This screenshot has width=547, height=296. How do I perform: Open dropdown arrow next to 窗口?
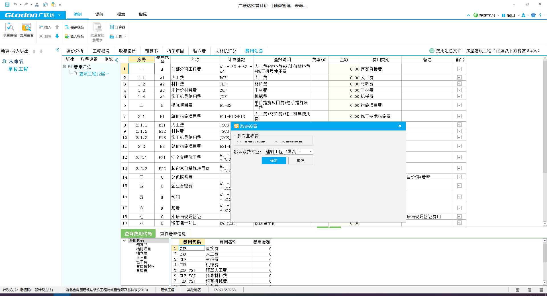coord(518,15)
